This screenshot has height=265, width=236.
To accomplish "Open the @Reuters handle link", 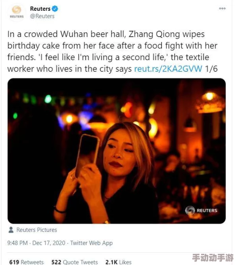I will point(42,16).
